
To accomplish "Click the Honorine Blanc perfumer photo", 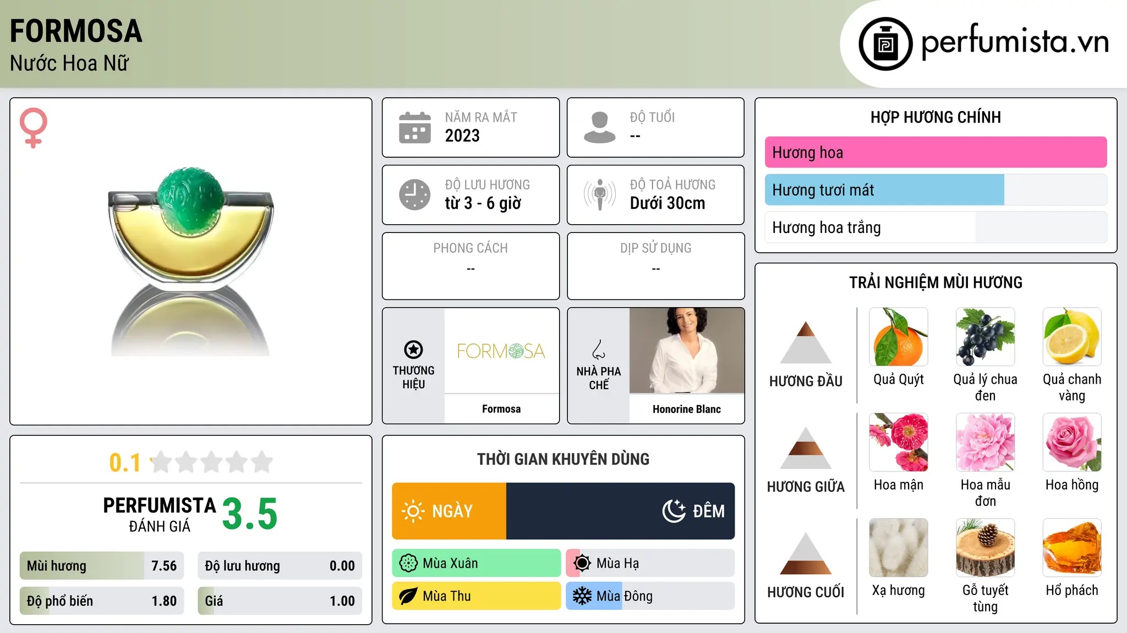I will 687,351.
